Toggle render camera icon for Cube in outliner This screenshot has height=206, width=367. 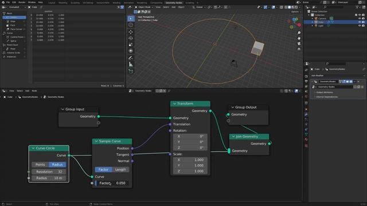tap(363, 22)
